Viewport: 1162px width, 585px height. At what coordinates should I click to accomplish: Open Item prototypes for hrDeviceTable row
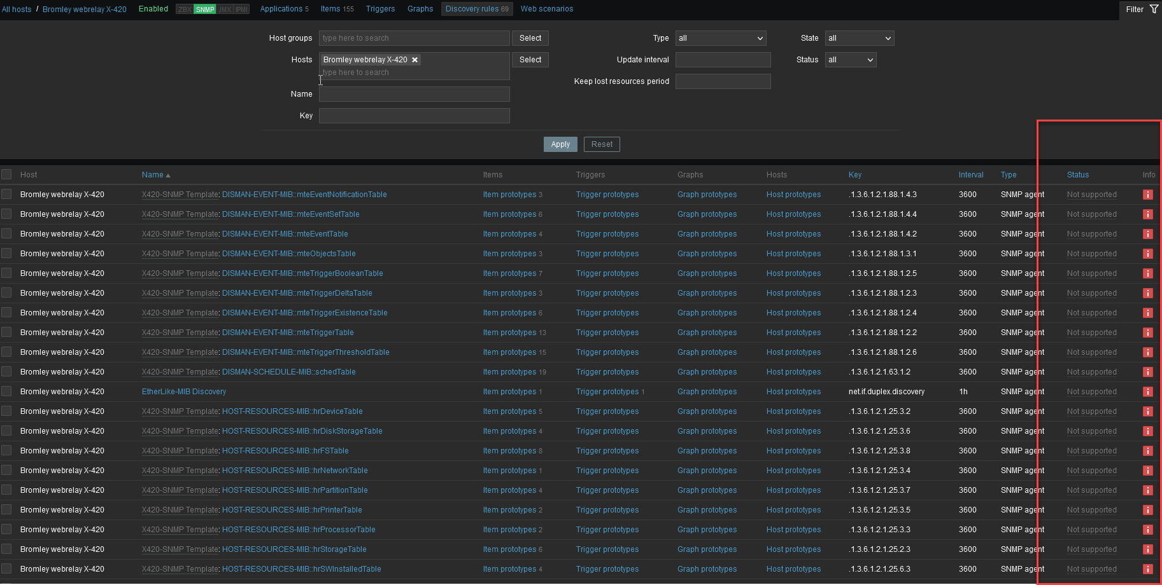[509, 411]
